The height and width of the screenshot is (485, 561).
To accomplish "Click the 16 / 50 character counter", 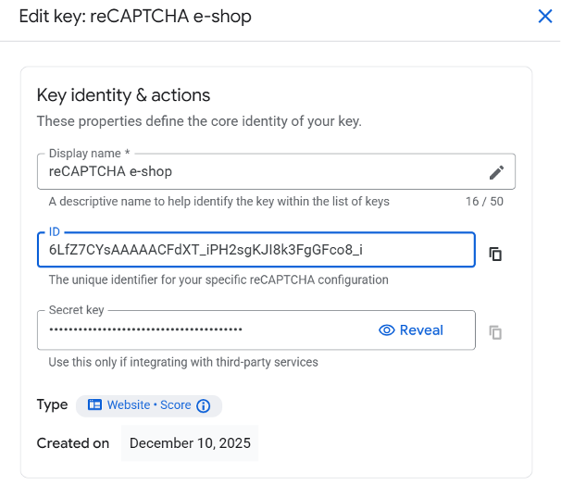I will click(484, 202).
